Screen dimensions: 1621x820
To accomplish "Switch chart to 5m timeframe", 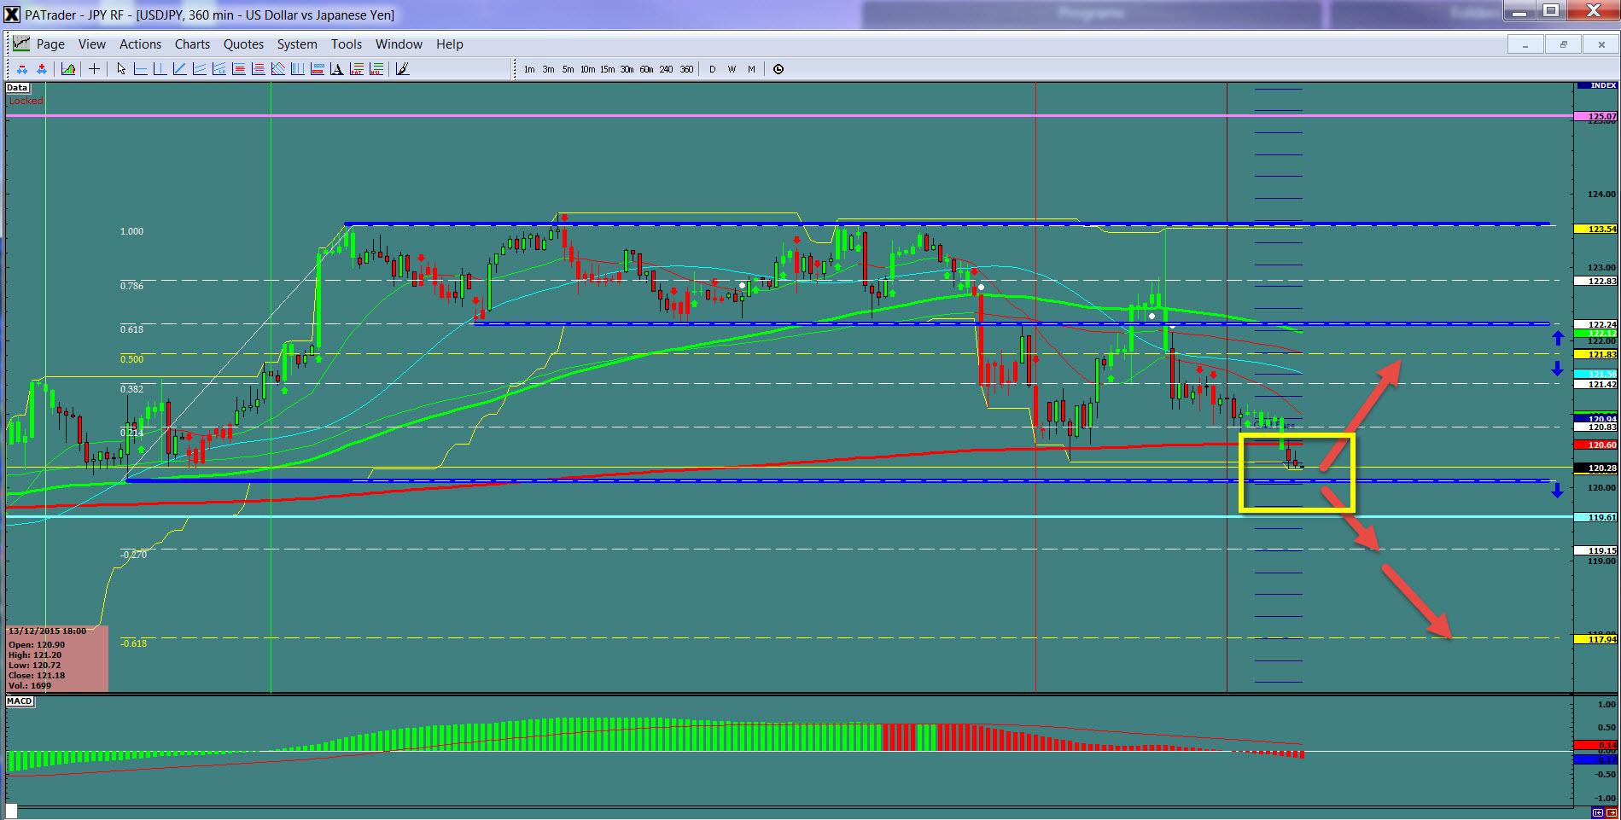I will tap(568, 69).
